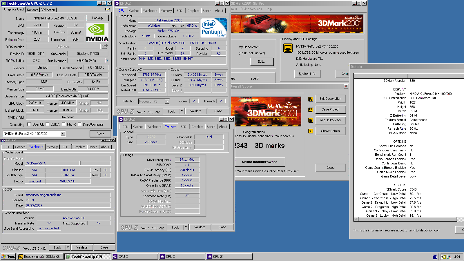Click the GPU Name field in GPU-Z
Screen dimensions: 464x261
pos(55,18)
